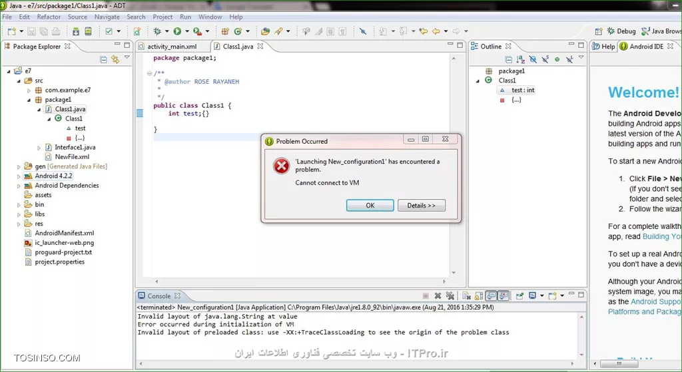Image resolution: width=682 pixels, height=372 pixels.
Task: Toggle Show Console on Standard Out
Action: coord(491,296)
